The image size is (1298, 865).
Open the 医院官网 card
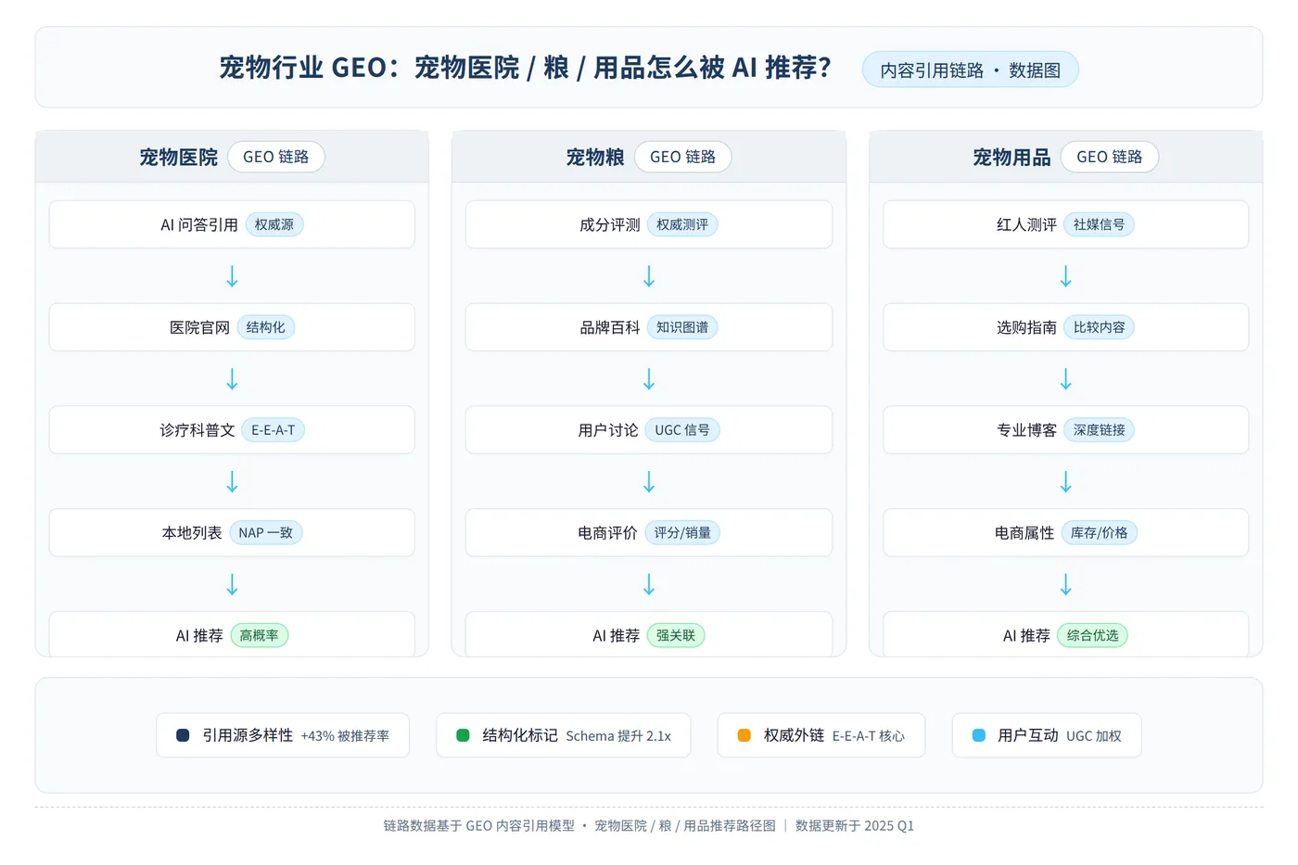(232, 327)
